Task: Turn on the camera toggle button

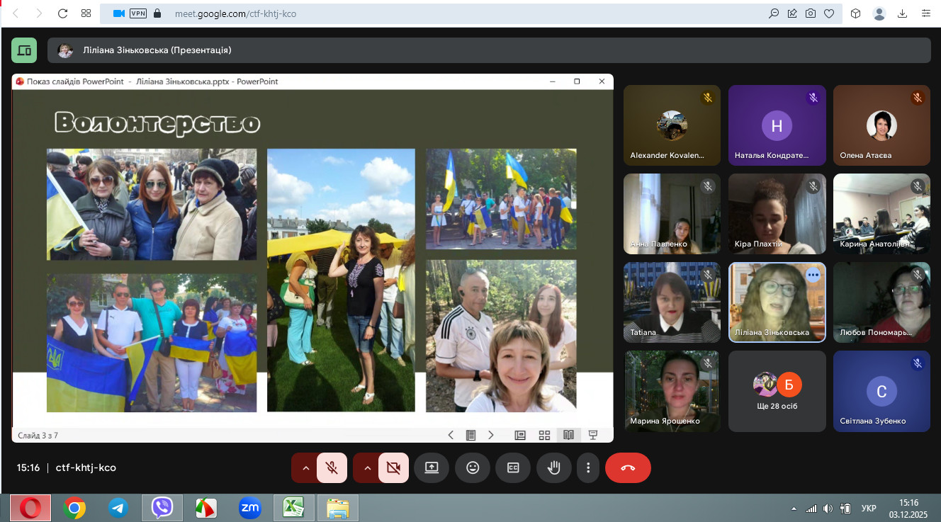Action: (393, 467)
